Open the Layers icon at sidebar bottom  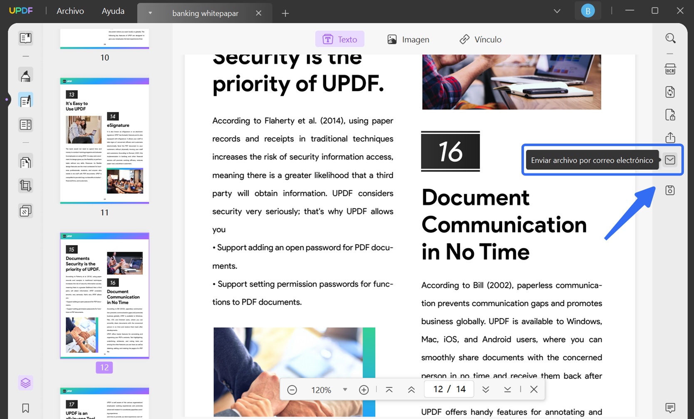25,383
